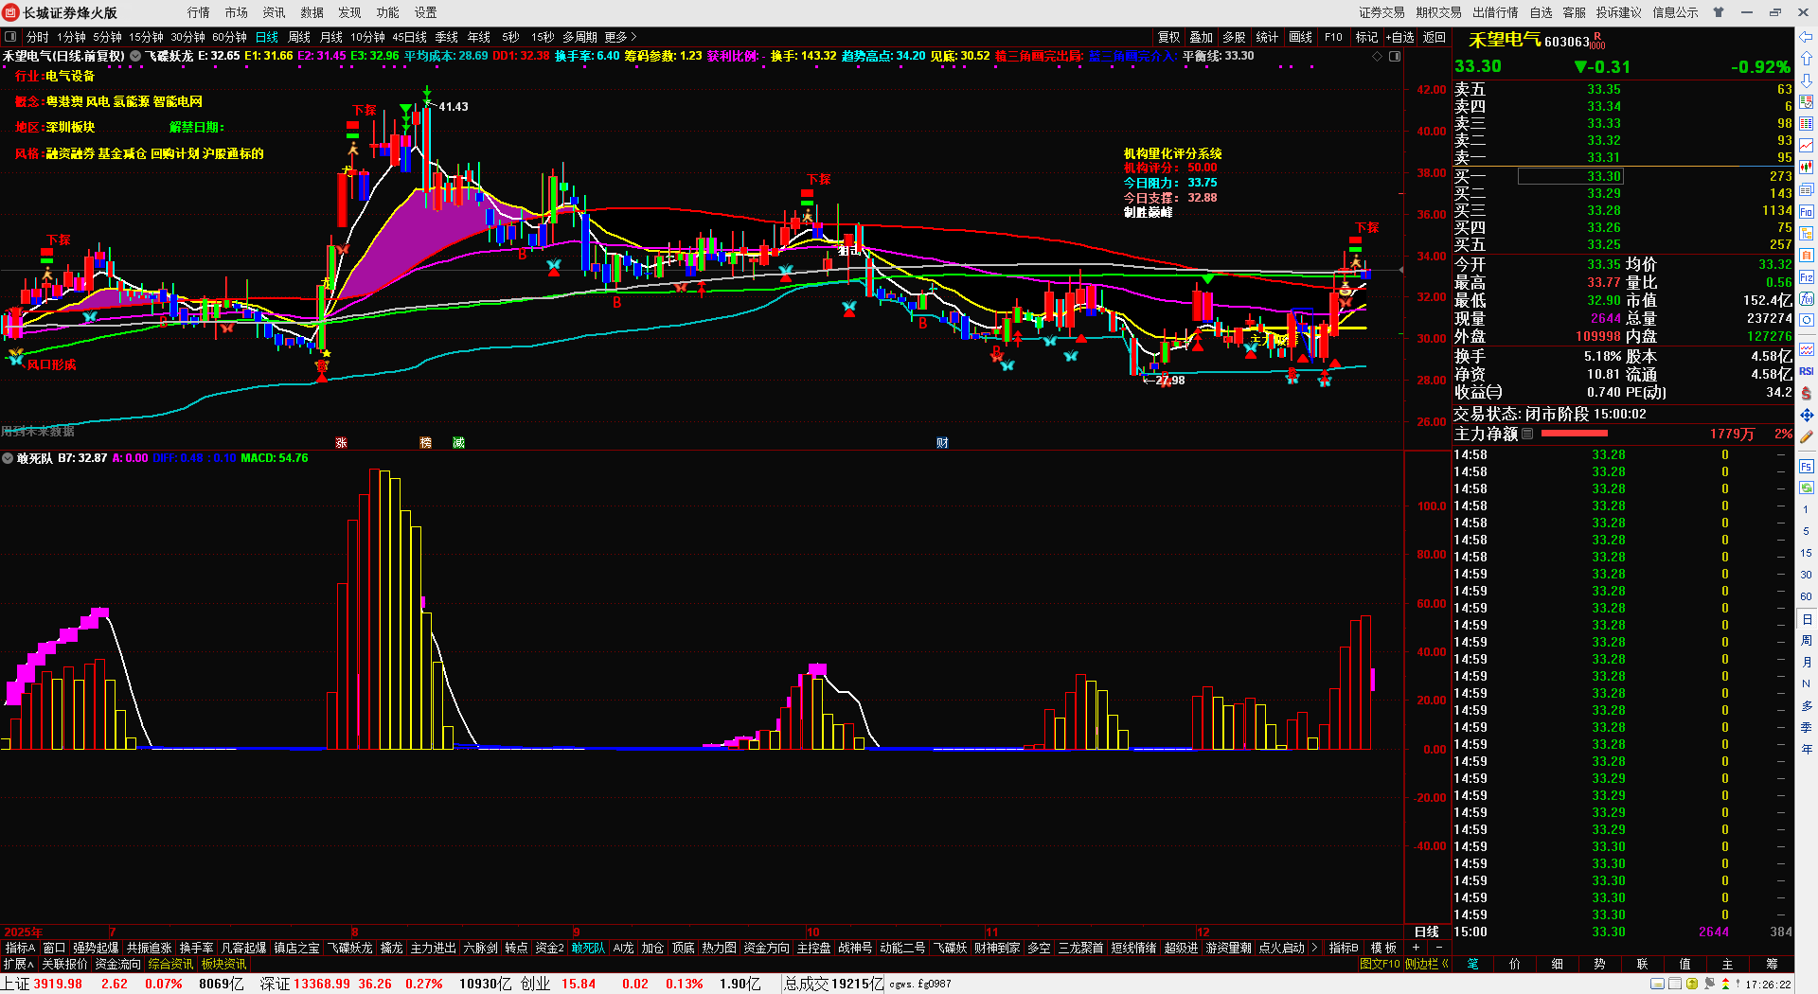Toggle the 叠加 overlay option

pyautogui.click(x=1202, y=37)
